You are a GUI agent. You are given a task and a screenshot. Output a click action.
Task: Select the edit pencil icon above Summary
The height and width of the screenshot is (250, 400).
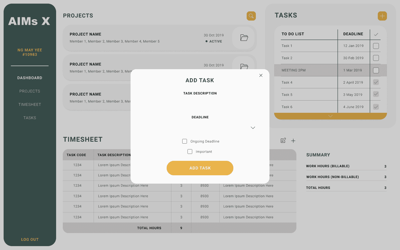(283, 141)
